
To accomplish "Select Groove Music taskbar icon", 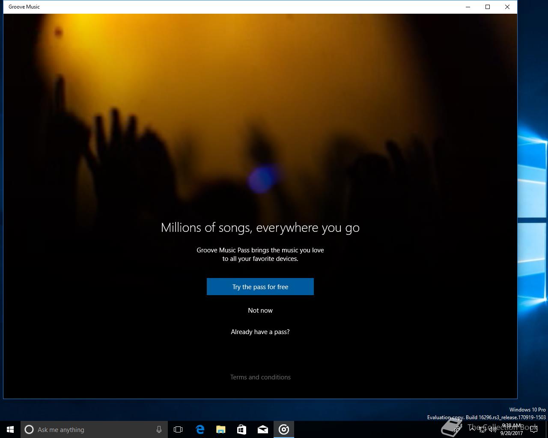I will [284, 429].
